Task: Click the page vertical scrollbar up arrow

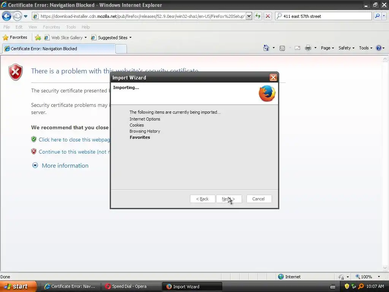Action: tap(385, 59)
